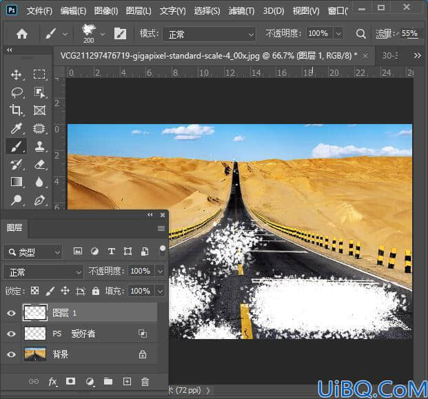This screenshot has height=399, width=428.
Task: Click the link layers icon
Action: point(34,381)
